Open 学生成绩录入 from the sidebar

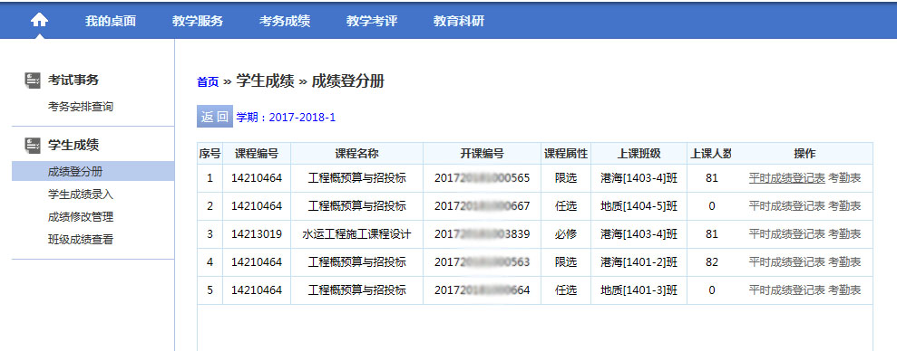81,194
